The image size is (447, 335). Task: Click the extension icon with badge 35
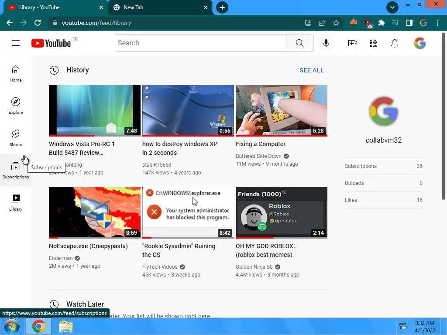368,24
